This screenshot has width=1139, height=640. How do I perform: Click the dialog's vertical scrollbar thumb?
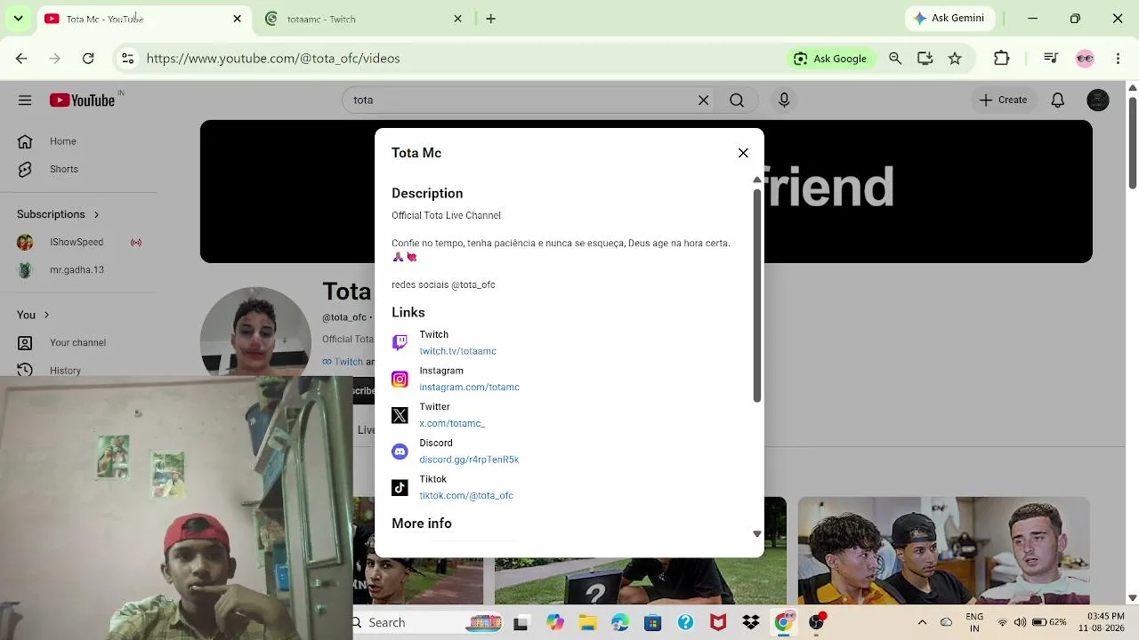757,295
